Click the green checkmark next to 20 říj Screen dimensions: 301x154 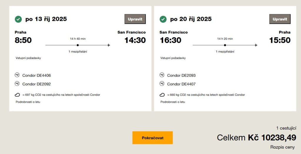(163, 19)
